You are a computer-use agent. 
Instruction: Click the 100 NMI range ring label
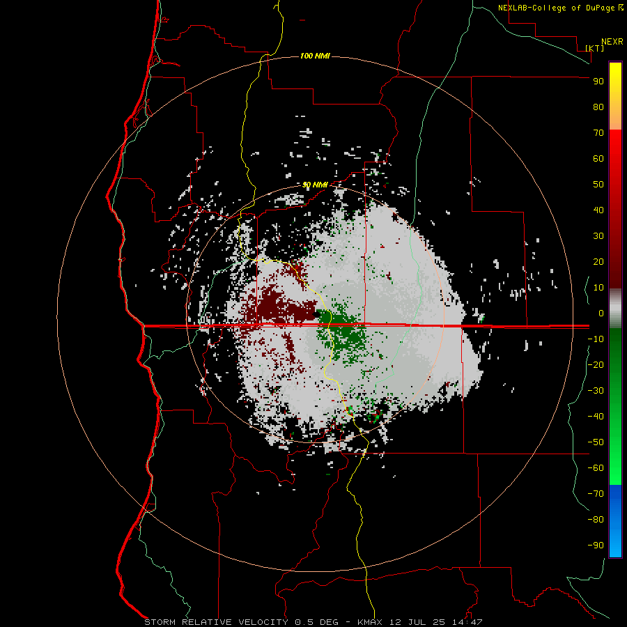coord(315,56)
